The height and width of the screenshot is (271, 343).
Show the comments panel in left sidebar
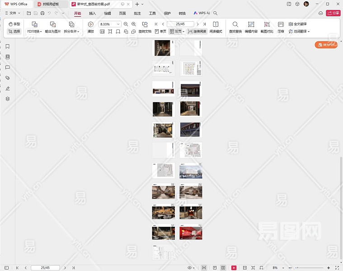click(7, 67)
